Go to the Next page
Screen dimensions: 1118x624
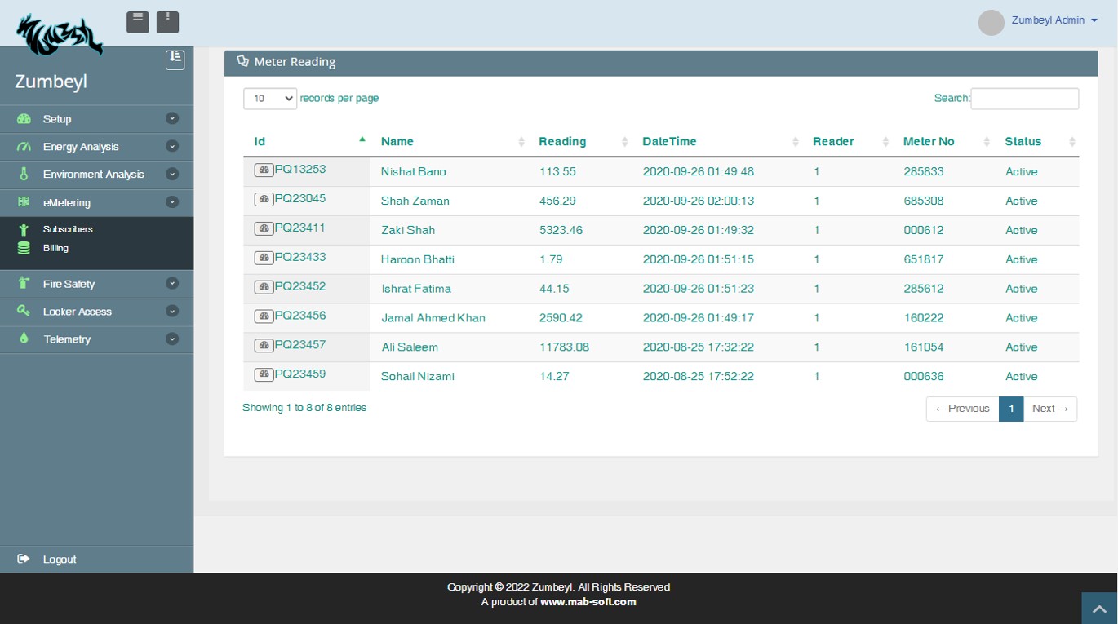coord(1049,409)
